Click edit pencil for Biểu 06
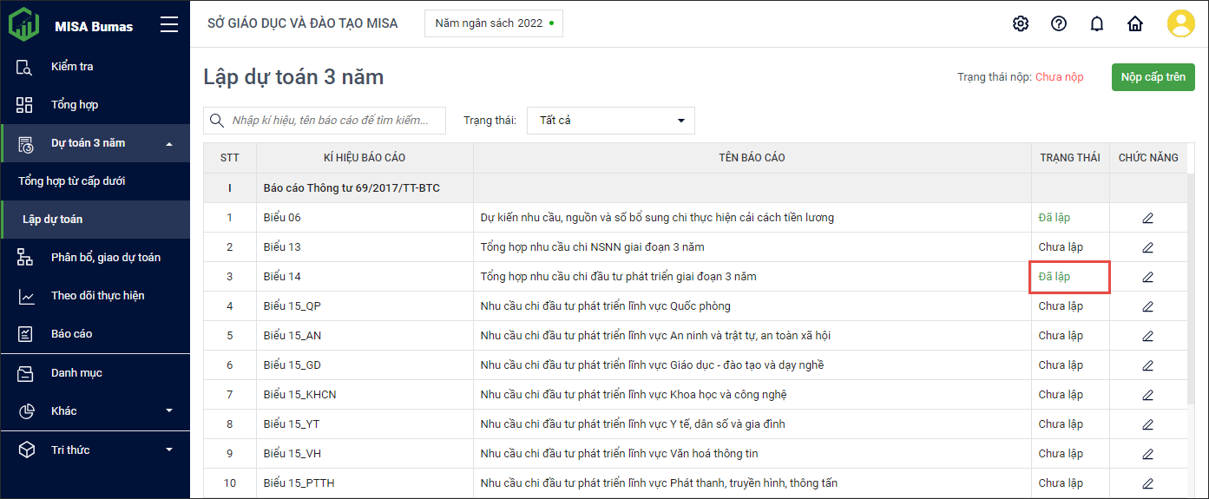Image resolution: width=1209 pixels, height=499 pixels. [1147, 218]
